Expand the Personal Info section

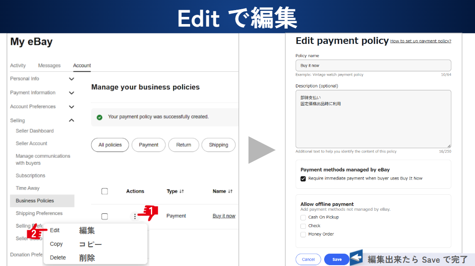(x=71, y=79)
